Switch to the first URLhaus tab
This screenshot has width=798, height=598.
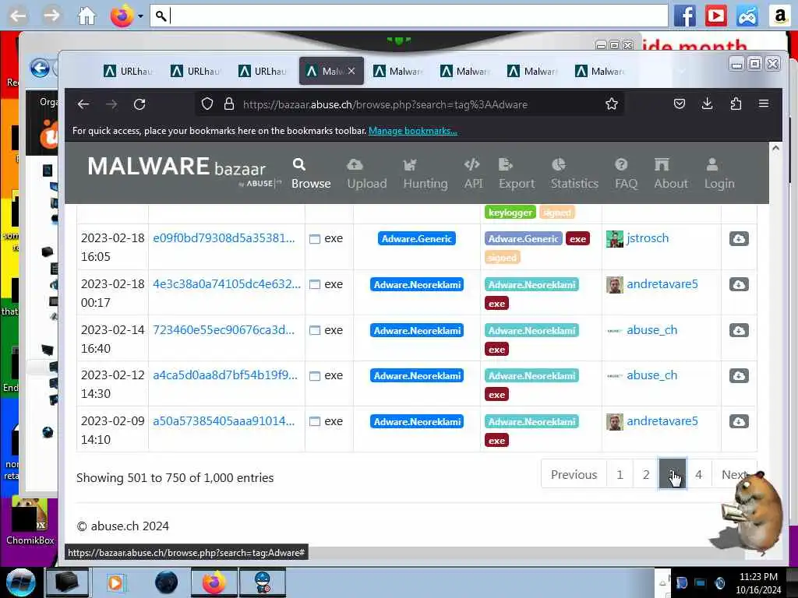coord(129,71)
